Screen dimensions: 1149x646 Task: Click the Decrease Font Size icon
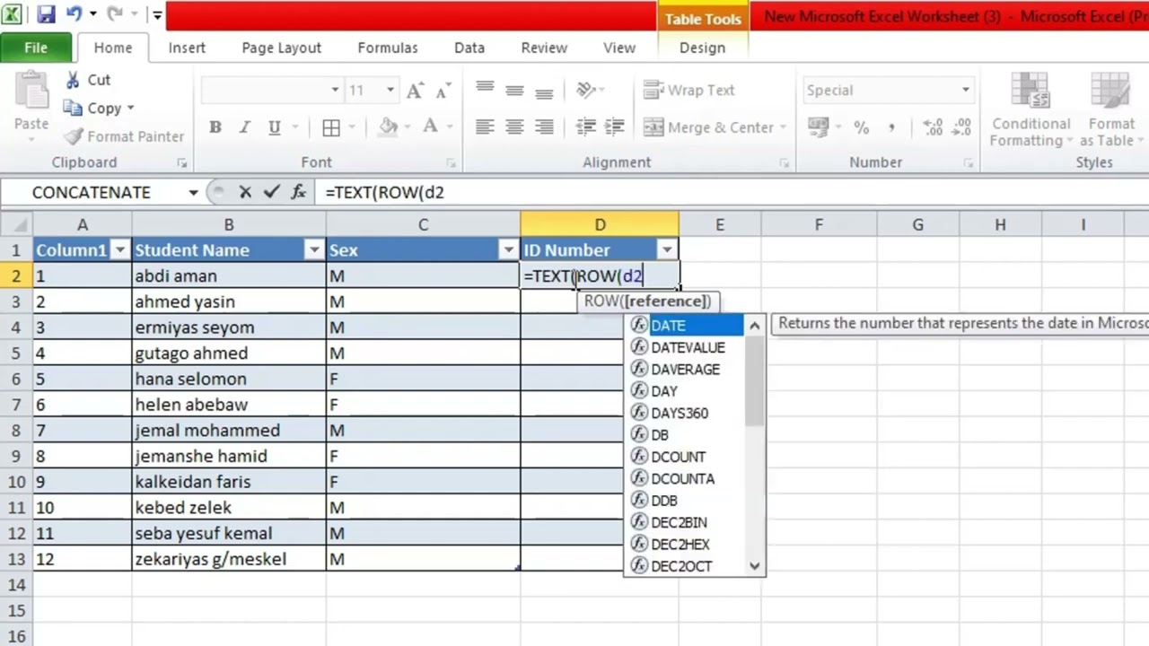(443, 91)
